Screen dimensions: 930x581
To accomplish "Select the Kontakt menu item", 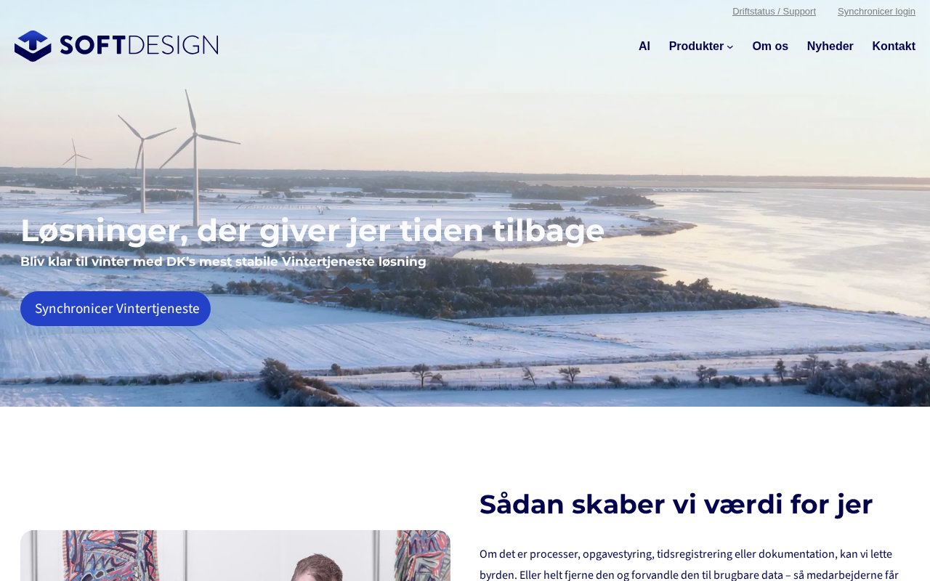I will point(894,46).
